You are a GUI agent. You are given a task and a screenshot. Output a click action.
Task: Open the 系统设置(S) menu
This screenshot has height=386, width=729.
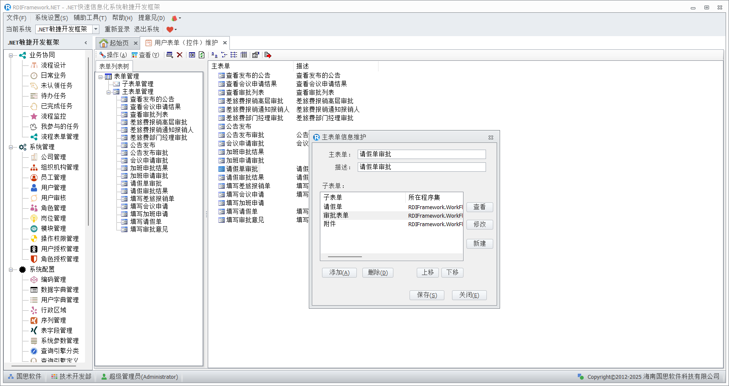(x=51, y=18)
